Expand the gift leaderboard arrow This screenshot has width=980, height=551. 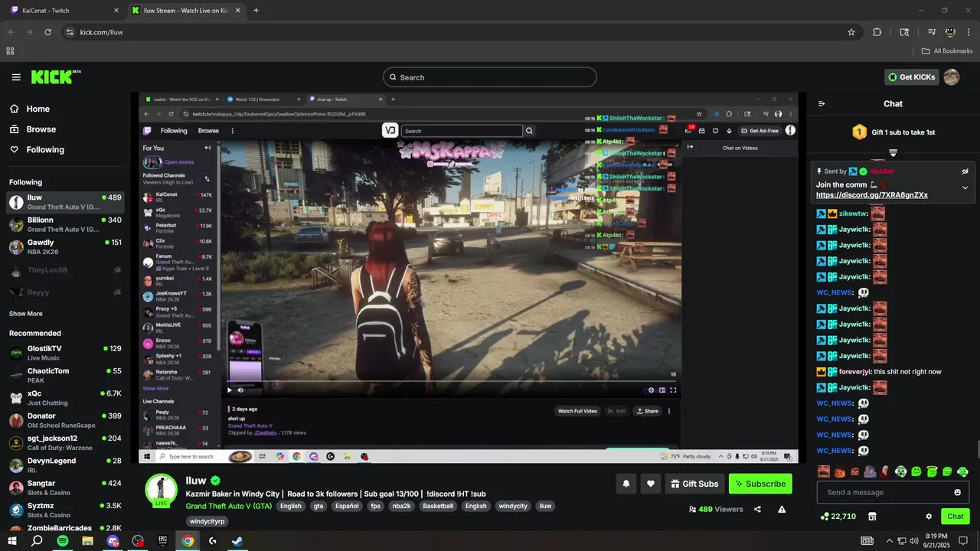893,153
